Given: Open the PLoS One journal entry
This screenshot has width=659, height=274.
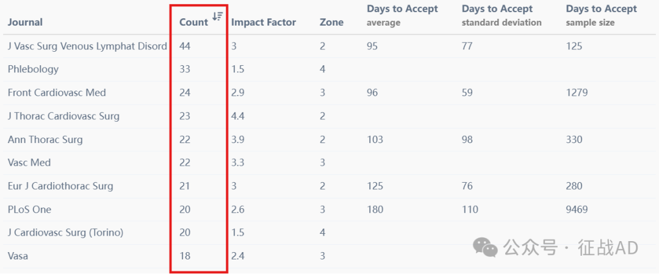Looking at the screenshot, I should [29, 209].
